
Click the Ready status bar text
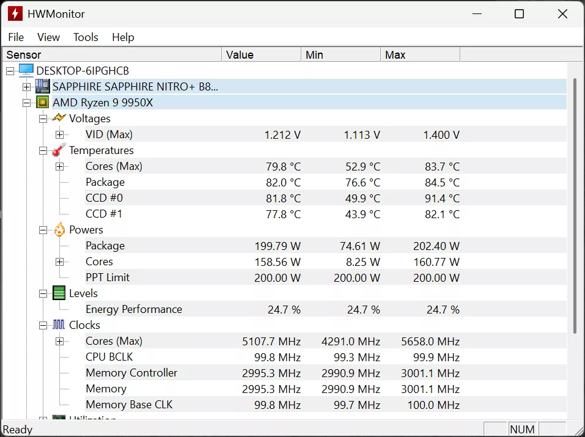(x=18, y=430)
